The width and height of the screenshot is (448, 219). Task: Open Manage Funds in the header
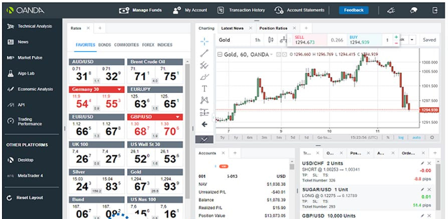coord(140,11)
